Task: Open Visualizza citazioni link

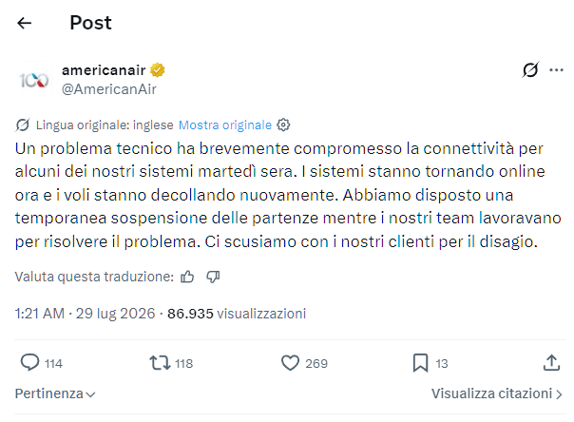Action: pyautogui.click(x=497, y=393)
